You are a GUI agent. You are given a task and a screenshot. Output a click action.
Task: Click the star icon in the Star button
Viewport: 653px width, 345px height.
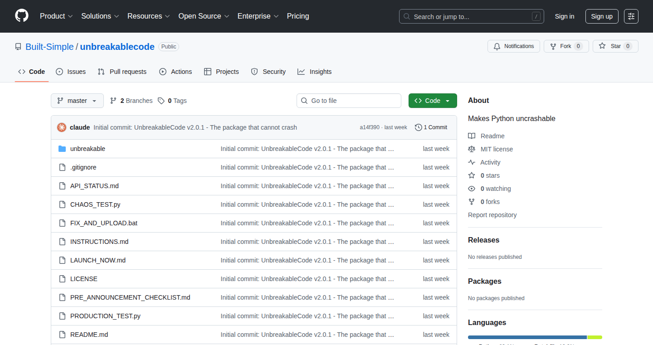click(602, 46)
